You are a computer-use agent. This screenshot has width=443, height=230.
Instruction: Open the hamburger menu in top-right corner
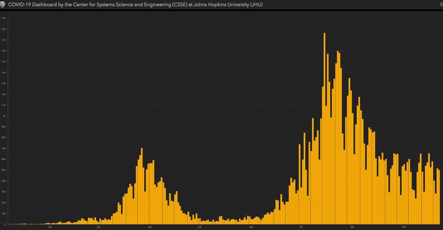441,4
